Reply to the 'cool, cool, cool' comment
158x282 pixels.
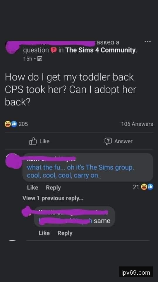53,188
